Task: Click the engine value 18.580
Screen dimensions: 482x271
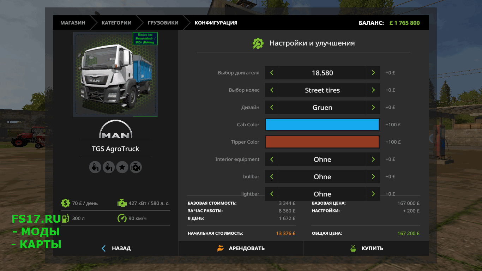Action: pyautogui.click(x=322, y=73)
